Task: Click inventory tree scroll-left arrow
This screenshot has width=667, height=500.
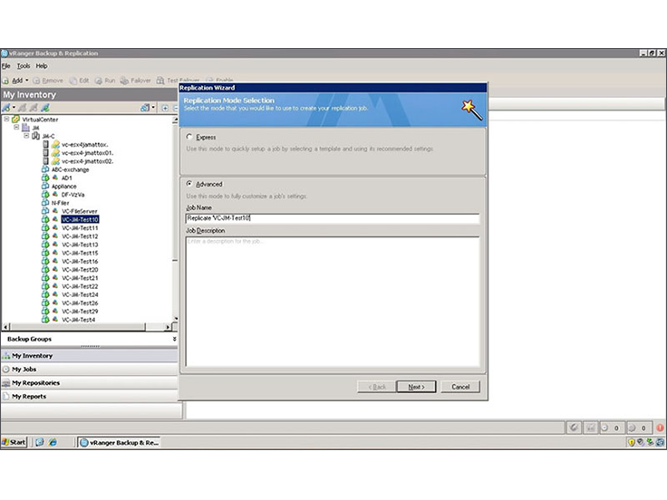Action: click(x=5, y=327)
